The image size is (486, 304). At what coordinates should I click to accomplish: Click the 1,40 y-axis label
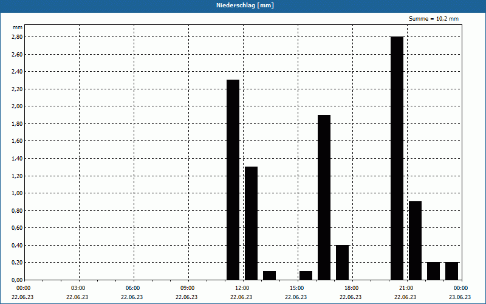pos(18,159)
